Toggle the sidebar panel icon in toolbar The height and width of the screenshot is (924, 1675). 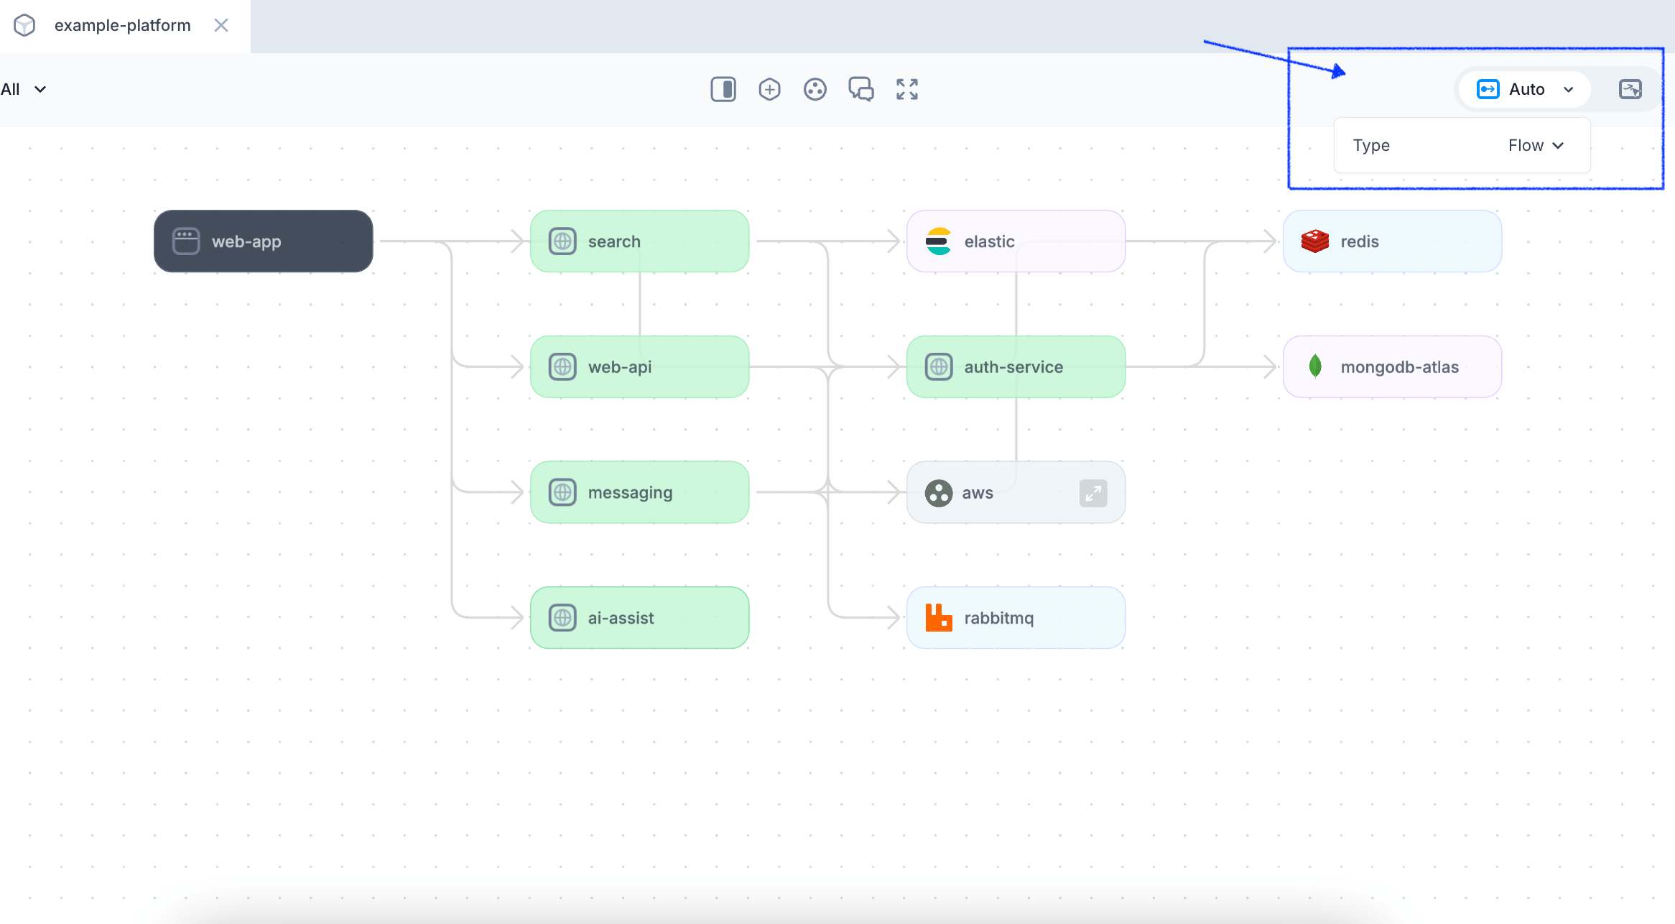pos(723,89)
